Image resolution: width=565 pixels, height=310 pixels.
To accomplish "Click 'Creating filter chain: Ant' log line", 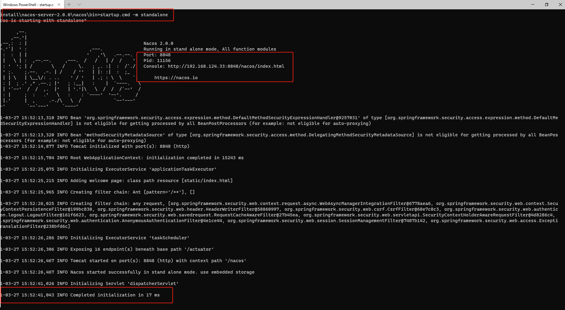I will pos(98,192).
